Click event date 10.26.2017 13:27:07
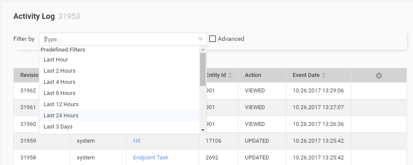The image size is (413, 165). [318, 107]
